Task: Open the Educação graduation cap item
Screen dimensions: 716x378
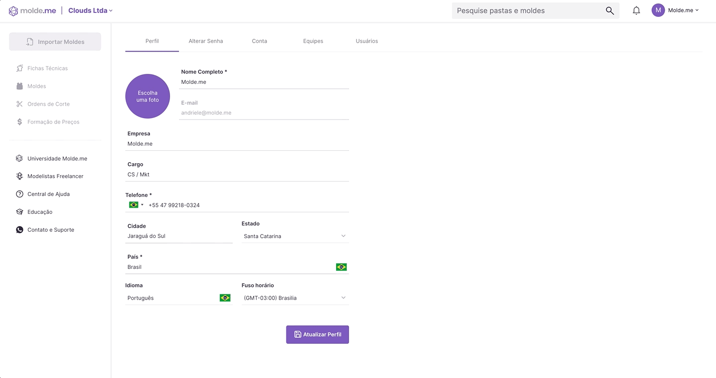Action: (39, 212)
